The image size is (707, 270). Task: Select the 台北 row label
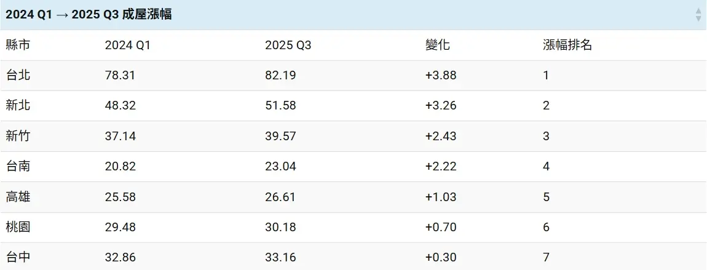click(18, 75)
